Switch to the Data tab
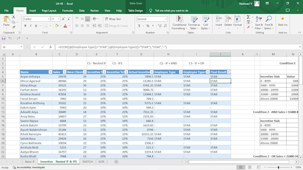 (x=82, y=11)
